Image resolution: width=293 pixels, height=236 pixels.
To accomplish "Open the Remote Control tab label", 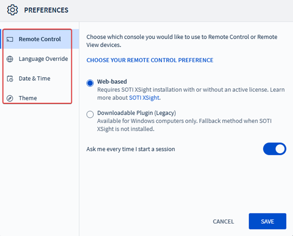I will (x=40, y=39).
